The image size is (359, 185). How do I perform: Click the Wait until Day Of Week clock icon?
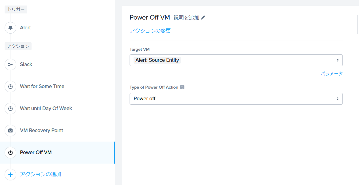coord(10,108)
